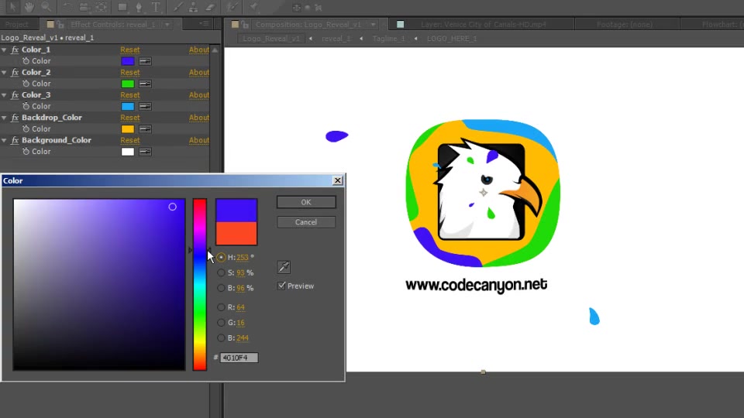Click the Color_2 green swatch
Viewport: 744px width, 418px height.
click(128, 84)
